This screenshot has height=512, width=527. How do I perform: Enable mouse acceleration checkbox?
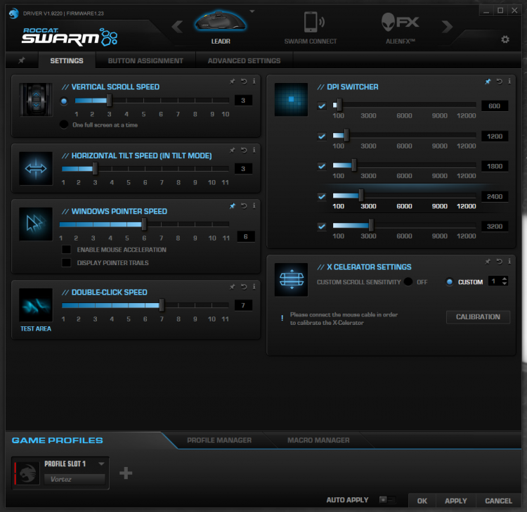click(x=66, y=250)
